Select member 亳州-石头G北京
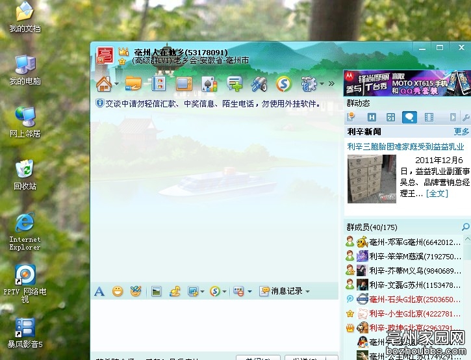471x360 pixels. [x=403, y=300]
